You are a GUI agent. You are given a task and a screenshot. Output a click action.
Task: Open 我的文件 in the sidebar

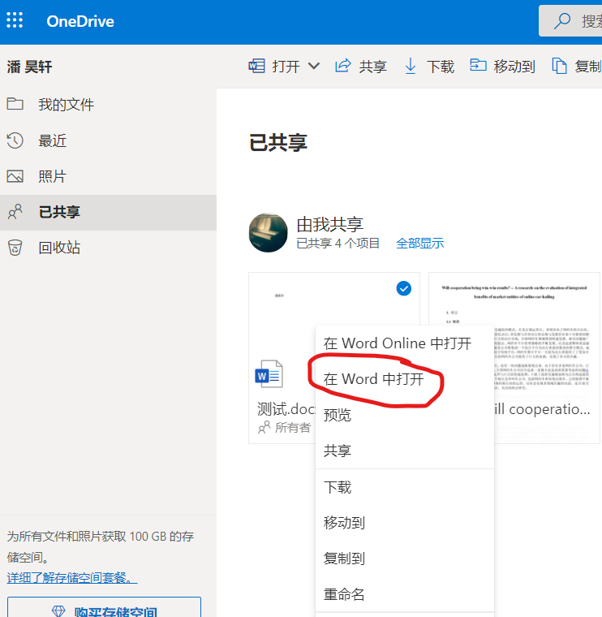[x=108, y=105]
